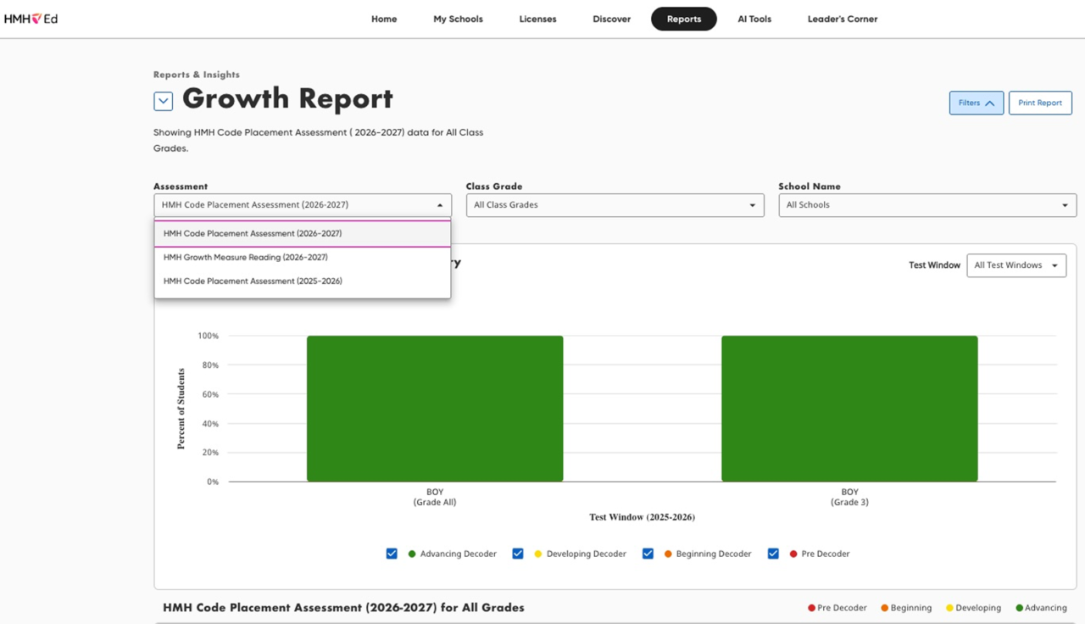
Task: Open the Test Window dropdown
Action: 1016,265
